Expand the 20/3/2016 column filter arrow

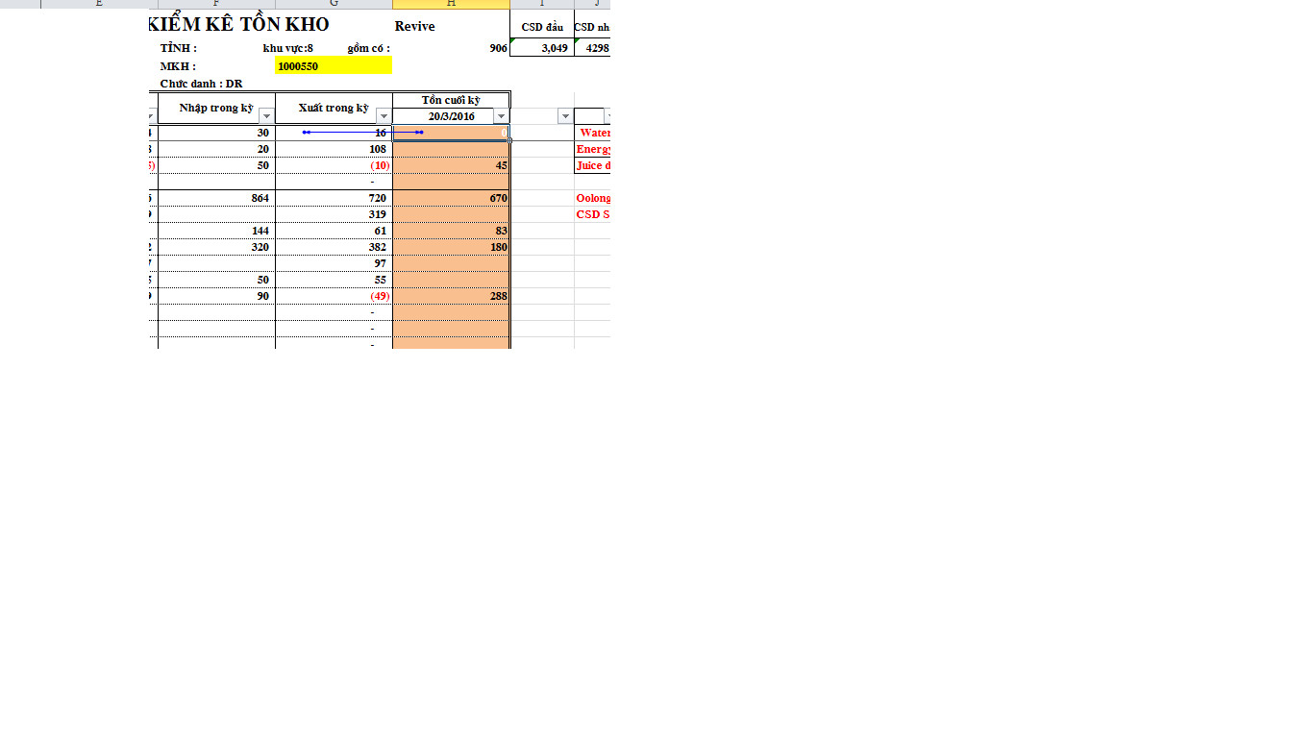(501, 116)
